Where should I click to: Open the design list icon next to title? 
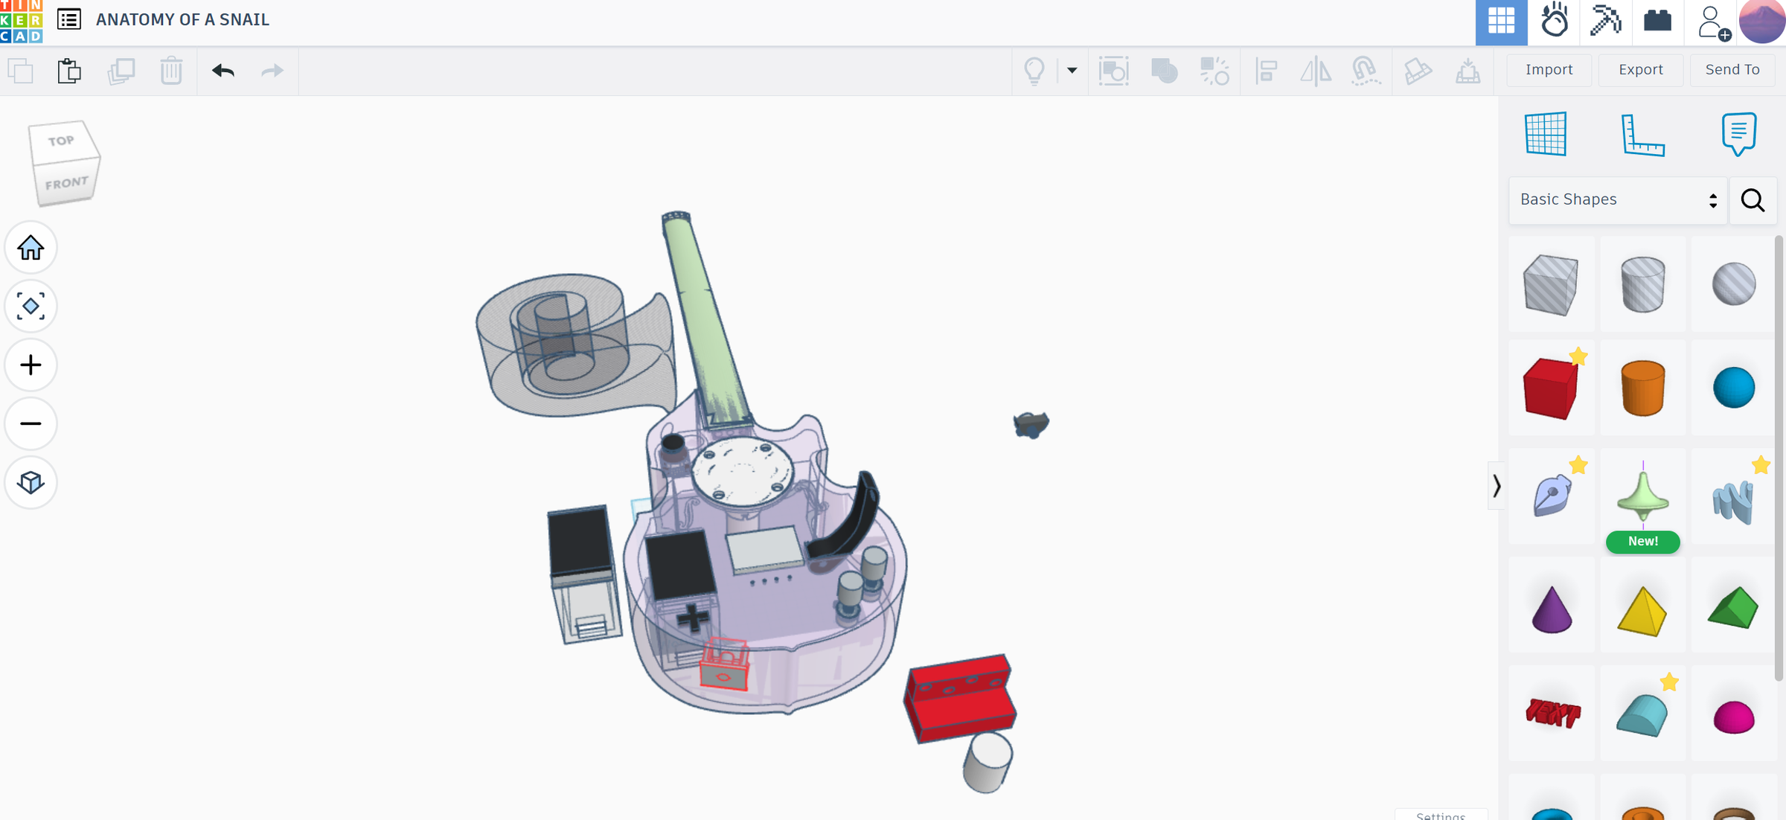coord(69,19)
